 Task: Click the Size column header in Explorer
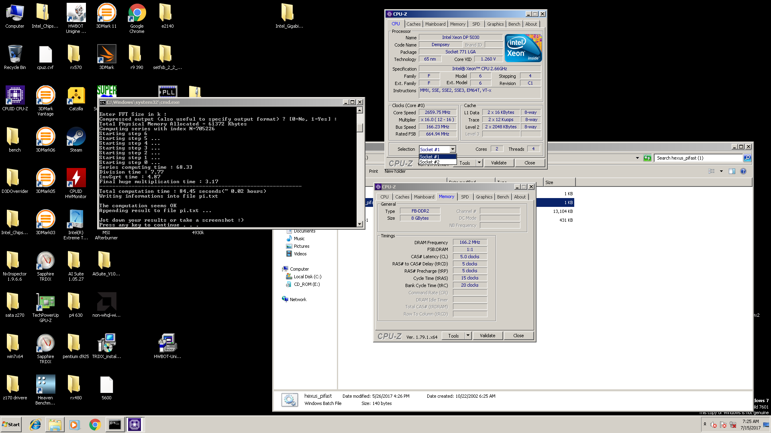click(x=560, y=182)
